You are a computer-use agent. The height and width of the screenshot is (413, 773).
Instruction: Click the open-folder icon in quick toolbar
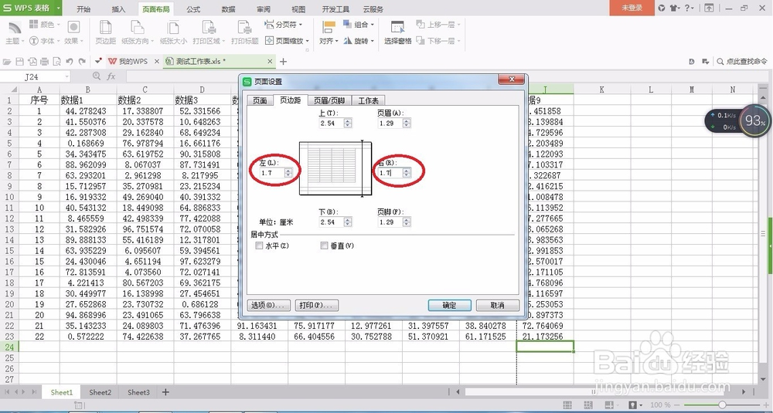point(7,62)
